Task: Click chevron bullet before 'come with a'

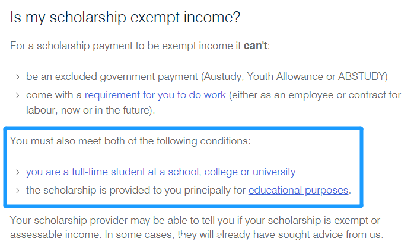Action: [18, 95]
